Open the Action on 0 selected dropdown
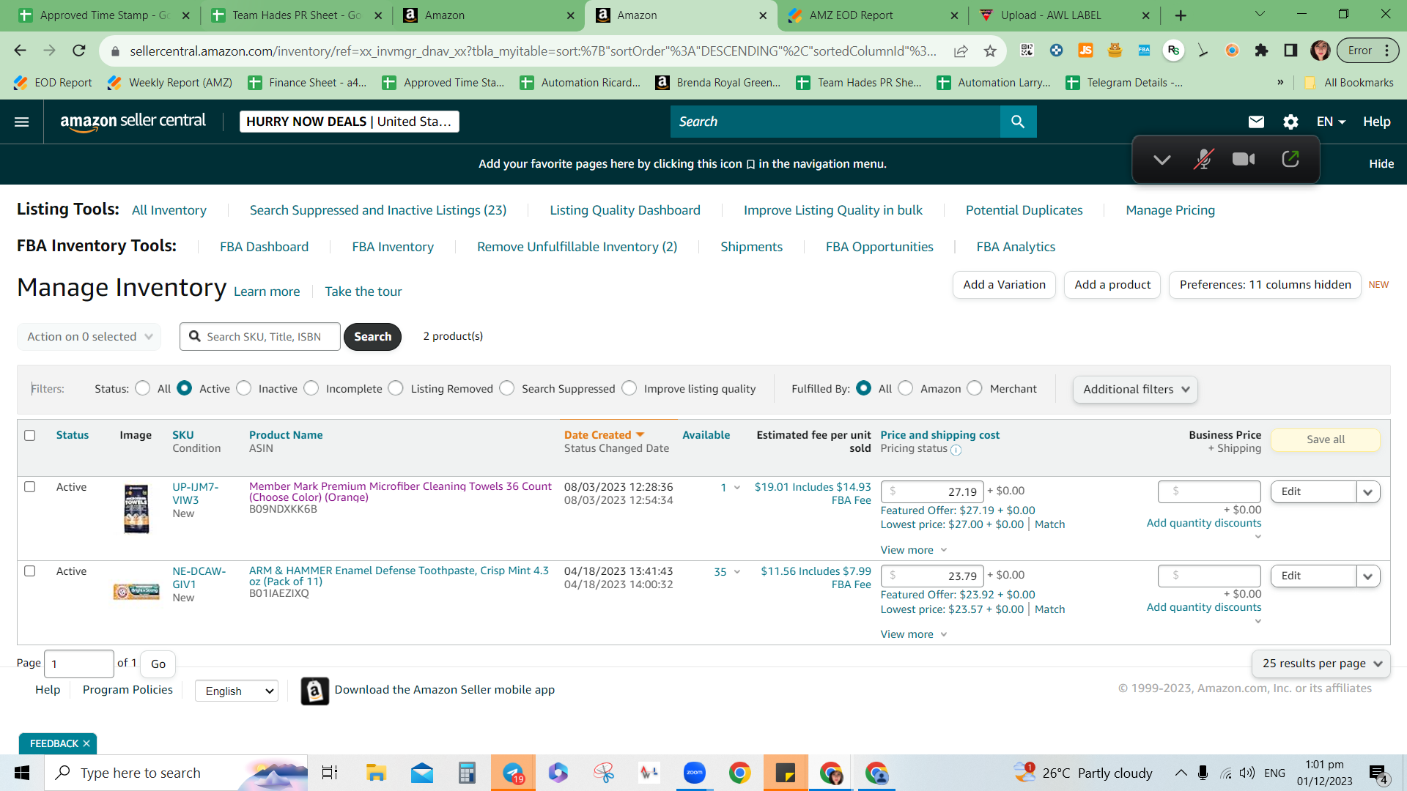The height and width of the screenshot is (791, 1407). pos(89,337)
